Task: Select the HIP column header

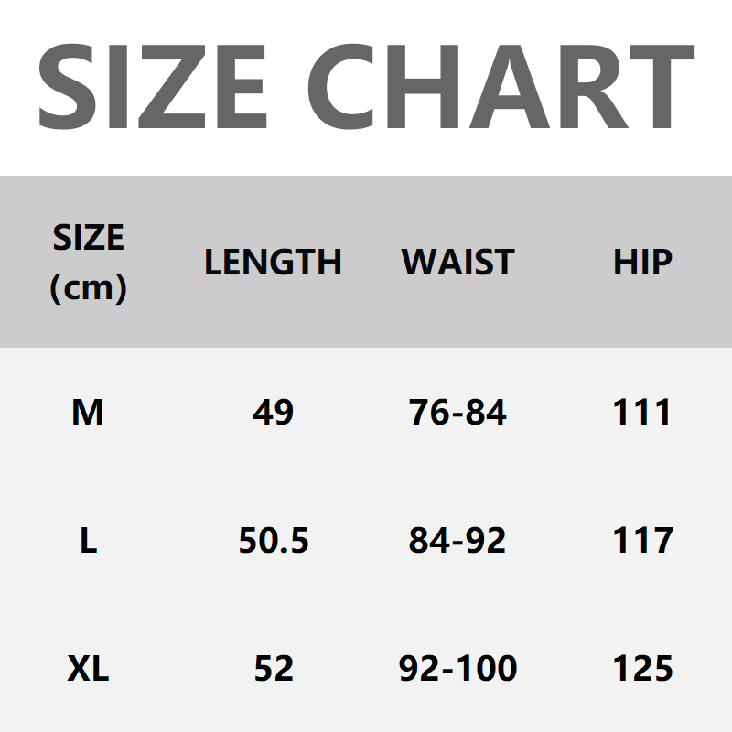Action: (642, 264)
